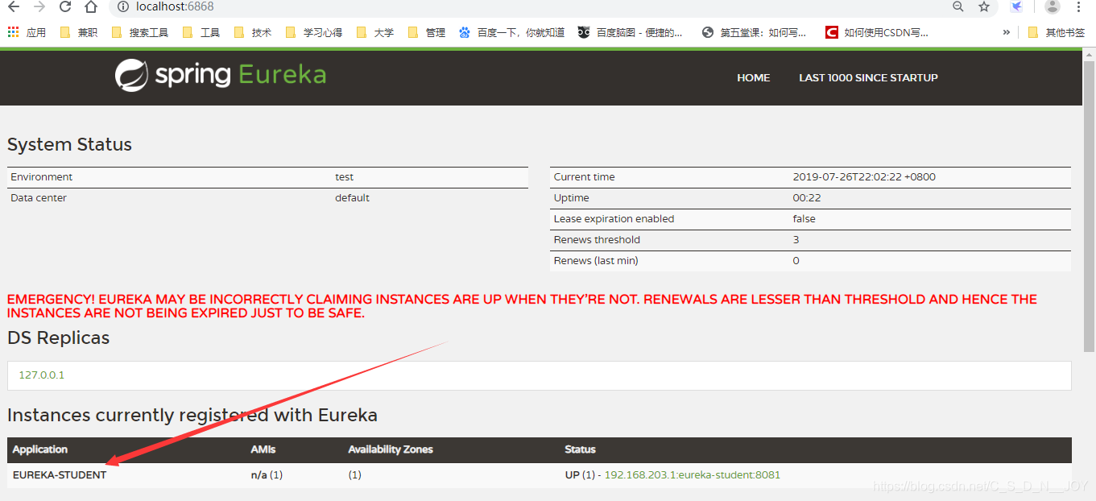Open LAST 1000 SINCE STARTUP page

[868, 77]
